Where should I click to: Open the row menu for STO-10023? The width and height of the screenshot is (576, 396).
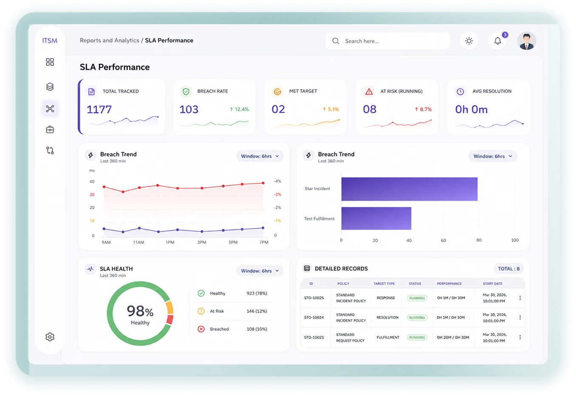click(520, 337)
